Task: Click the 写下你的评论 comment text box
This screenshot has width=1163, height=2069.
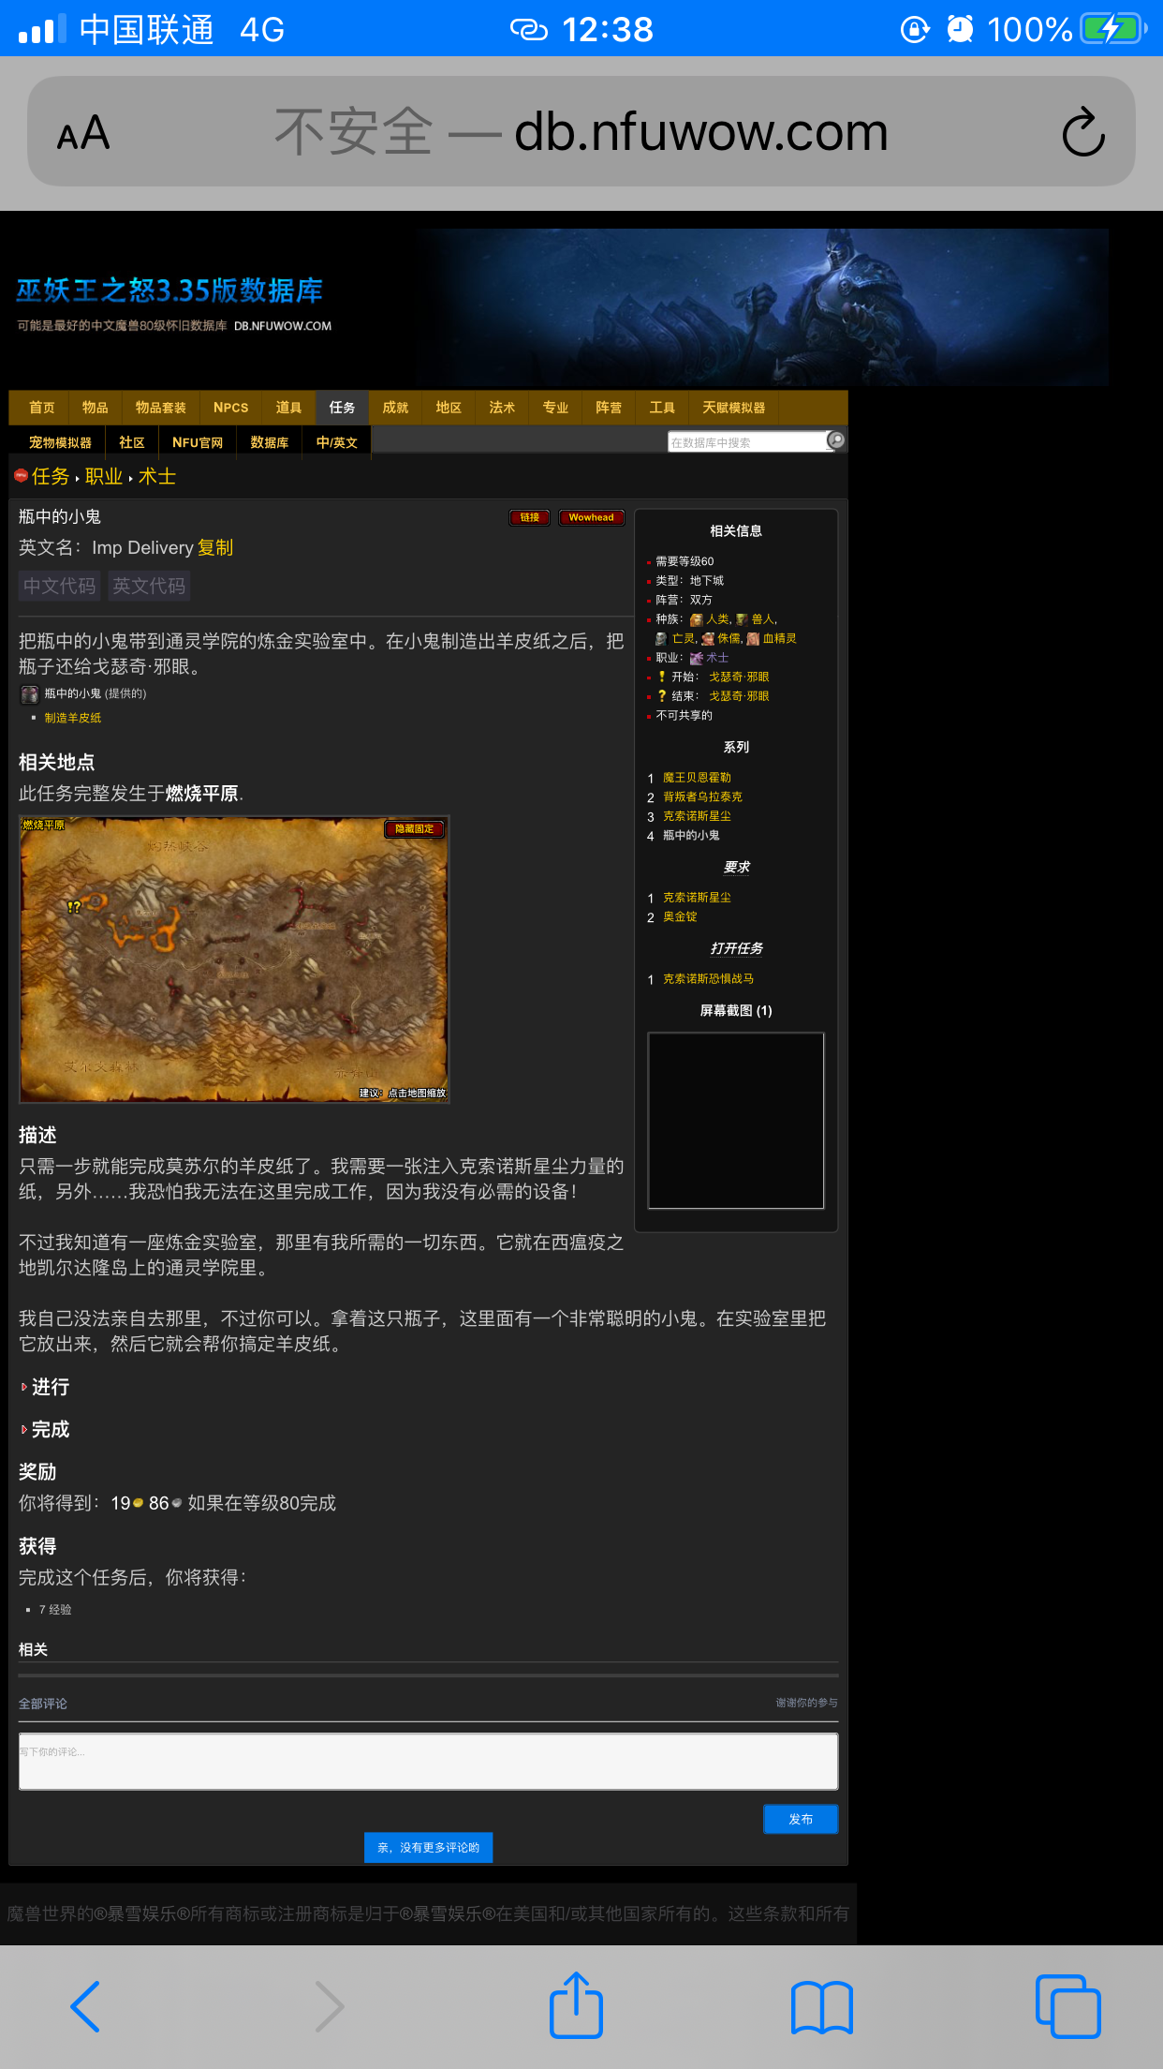Action: pos(428,1761)
